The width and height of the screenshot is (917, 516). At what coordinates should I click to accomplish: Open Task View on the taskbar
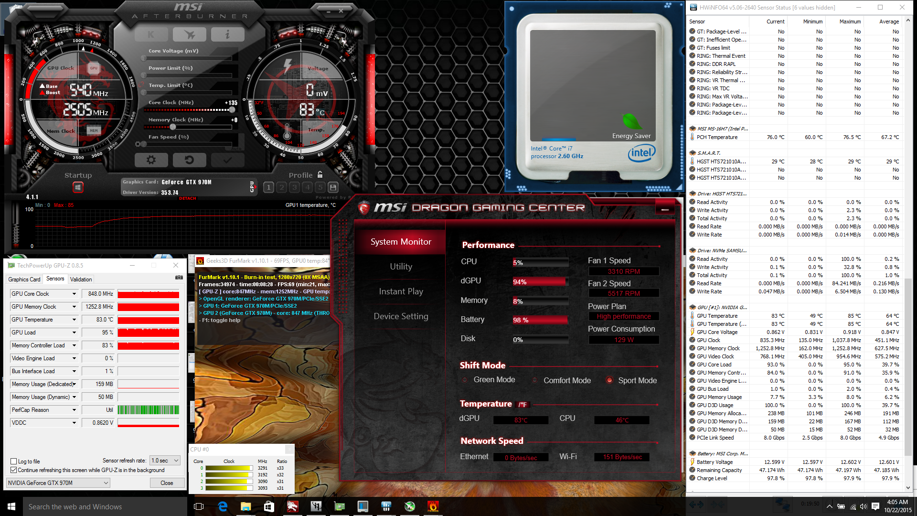(x=199, y=506)
